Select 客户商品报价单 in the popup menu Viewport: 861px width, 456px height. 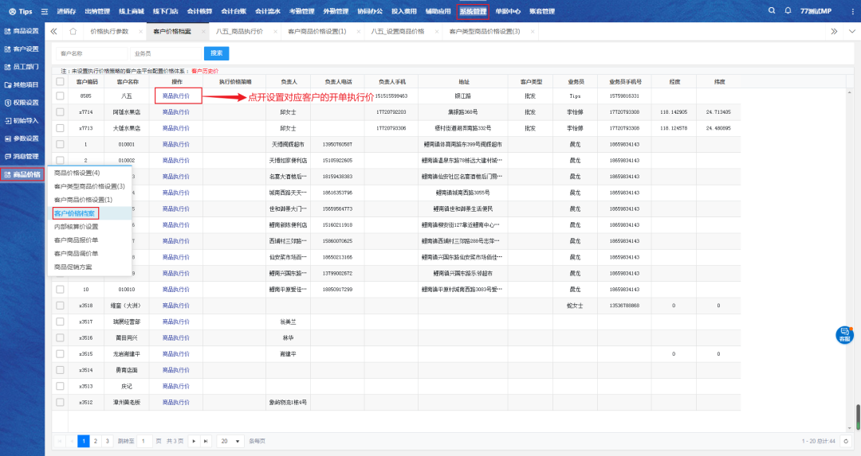(76, 240)
